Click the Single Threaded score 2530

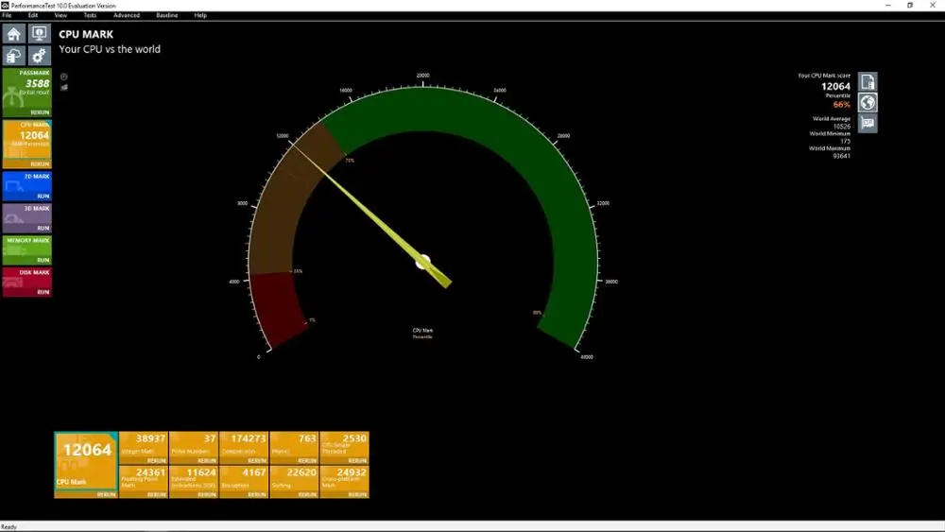point(354,438)
